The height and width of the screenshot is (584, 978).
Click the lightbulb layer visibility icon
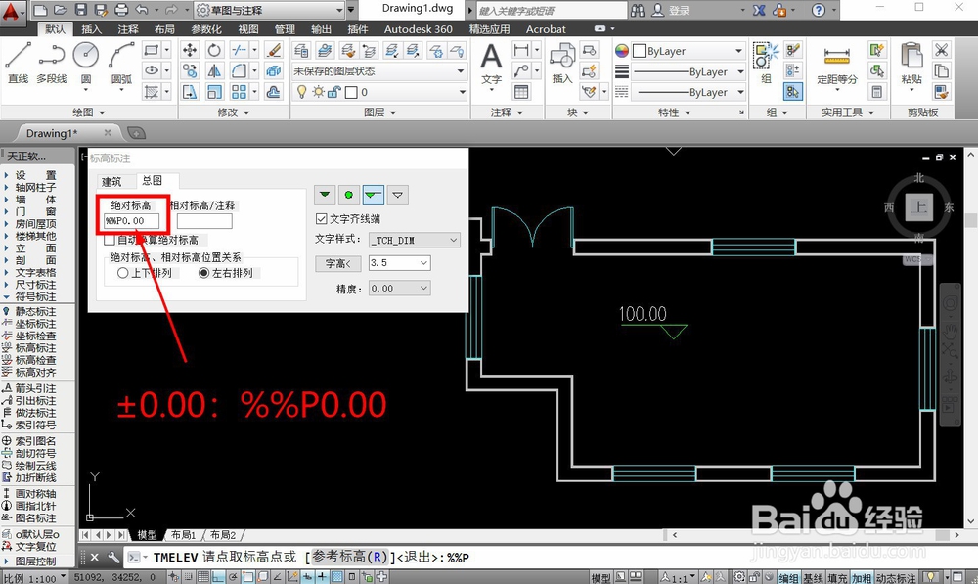point(302,92)
